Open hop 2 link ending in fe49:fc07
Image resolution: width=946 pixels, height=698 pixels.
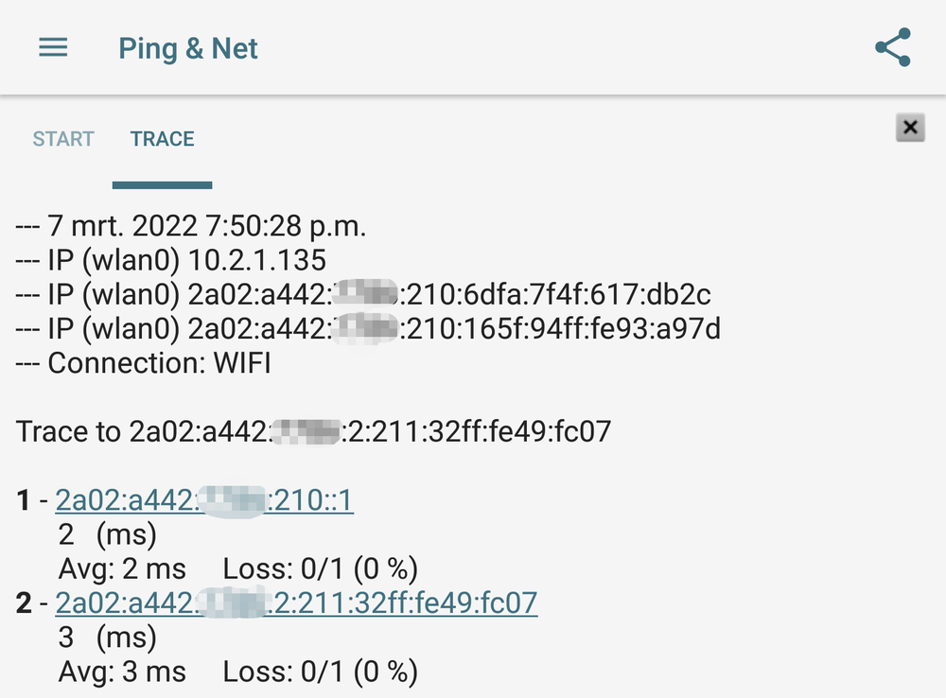pyautogui.click(x=296, y=602)
